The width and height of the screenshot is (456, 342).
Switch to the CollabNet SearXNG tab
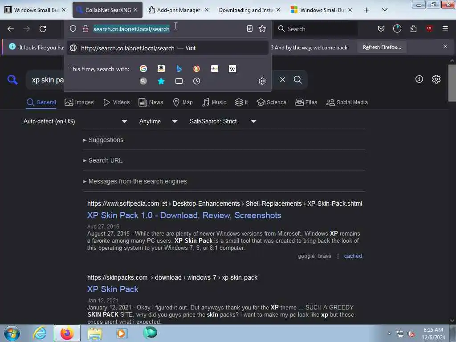click(x=107, y=10)
